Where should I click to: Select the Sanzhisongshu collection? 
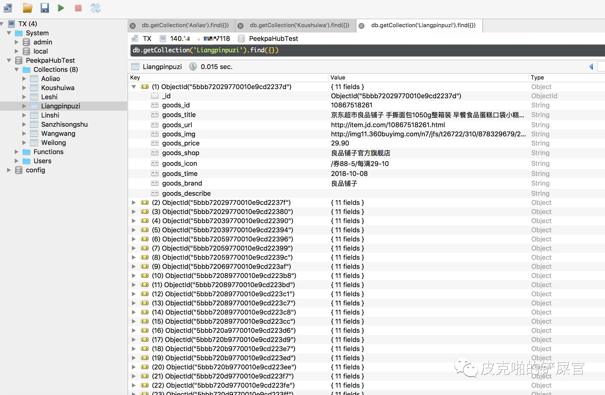(64, 124)
